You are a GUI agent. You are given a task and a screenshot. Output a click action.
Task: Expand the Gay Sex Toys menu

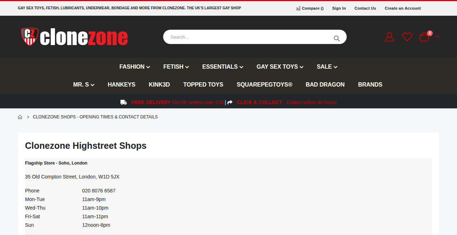pos(280,67)
